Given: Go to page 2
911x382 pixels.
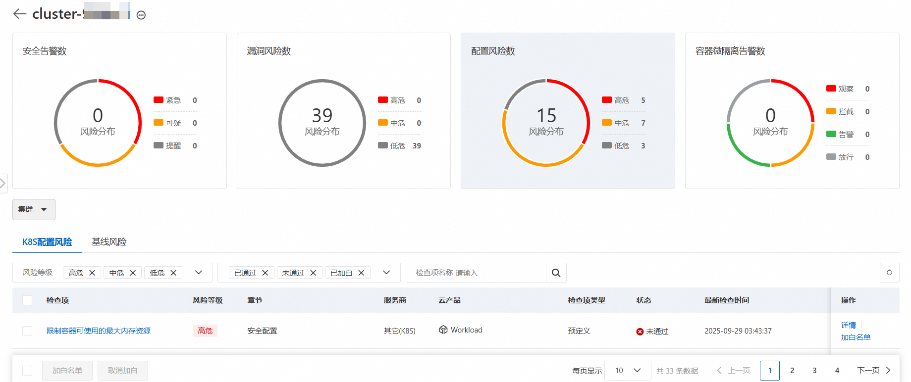Looking at the screenshot, I should 792,371.
